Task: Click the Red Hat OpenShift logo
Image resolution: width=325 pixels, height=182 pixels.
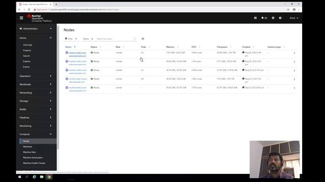Action: tap(39, 18)
